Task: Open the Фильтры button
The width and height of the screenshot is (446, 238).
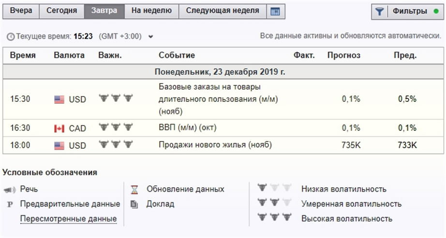Action: 409,12
